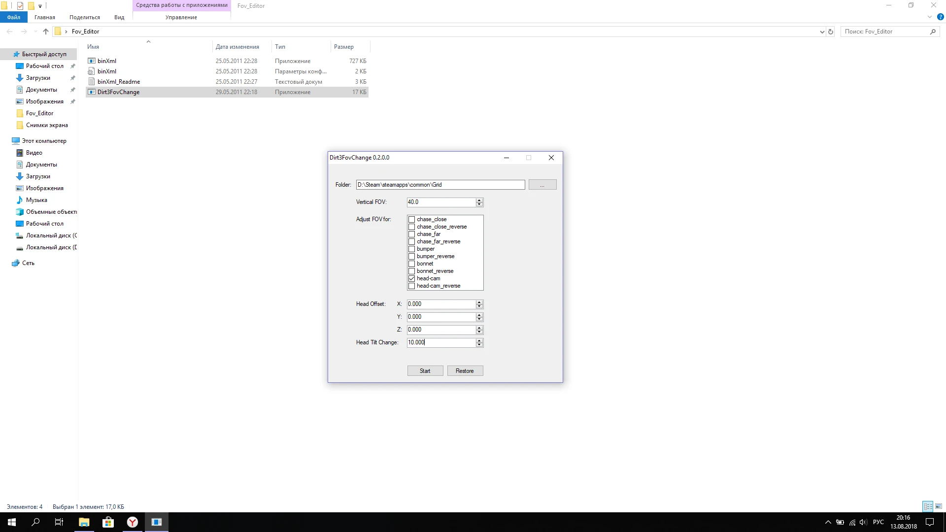946x532 pixels.
Task: Go up one folder level arrow
Action: tap(46, 32)
